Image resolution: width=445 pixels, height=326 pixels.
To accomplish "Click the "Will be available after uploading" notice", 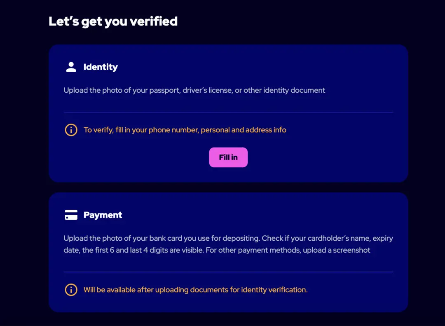I will click(196, 290).
